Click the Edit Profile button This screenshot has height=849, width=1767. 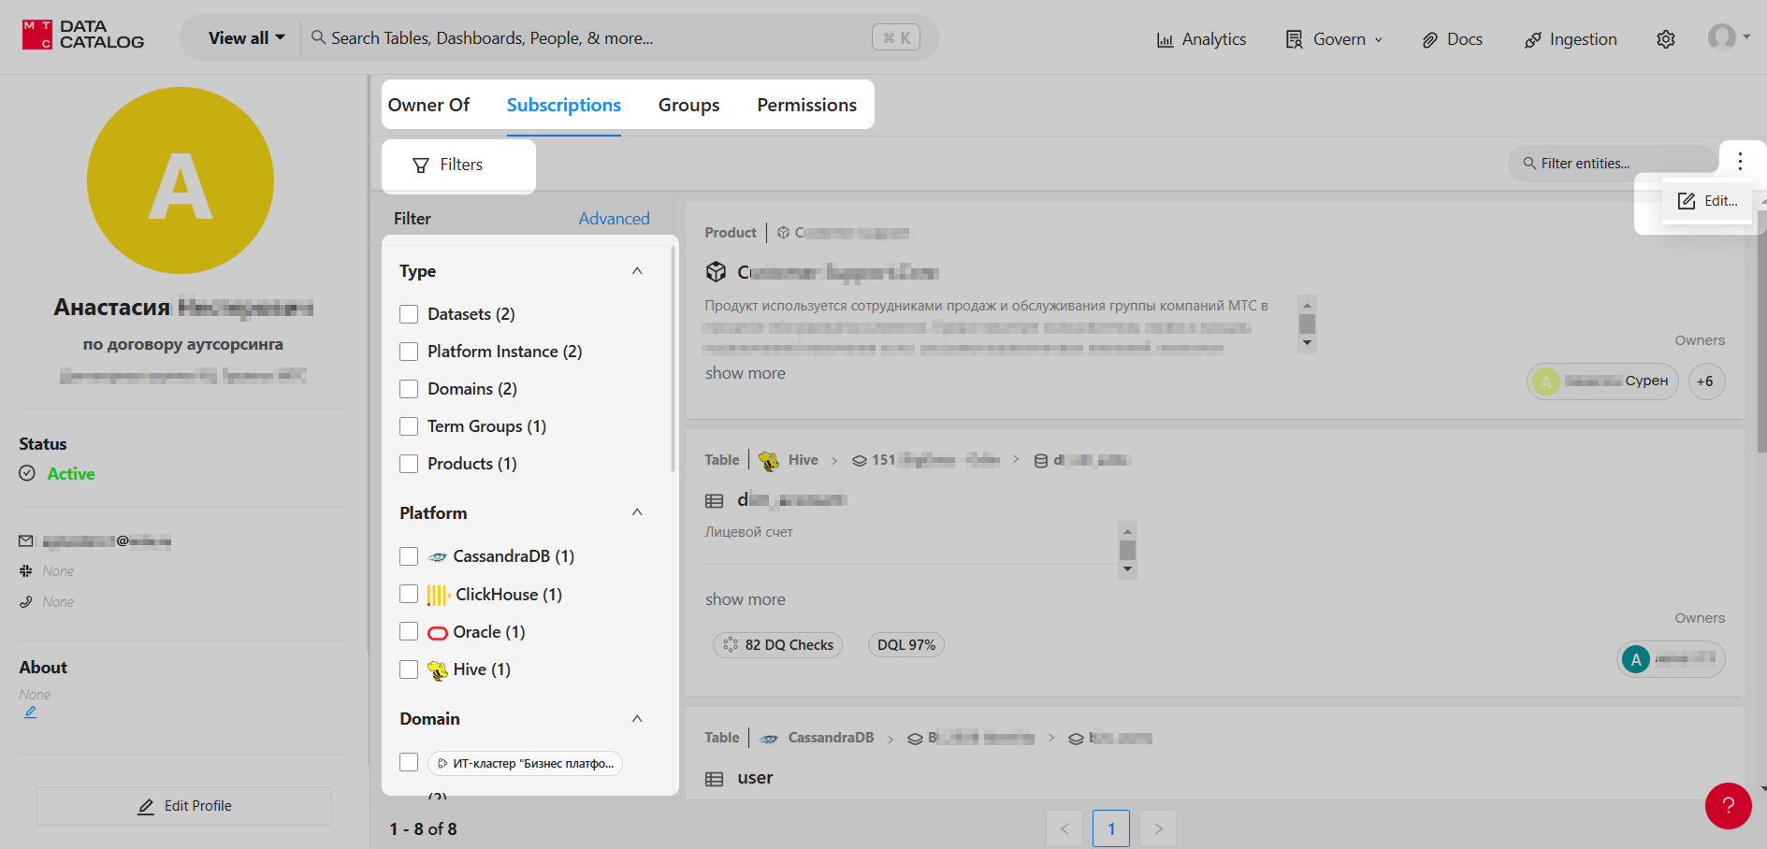184,806
